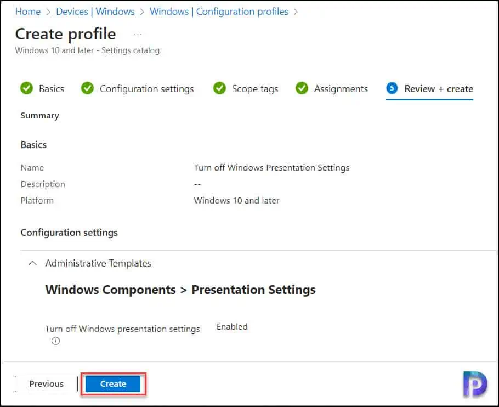Click the 'Configuration settings' section heading
The height and width of the screenshot is (407, 499).
[69, 233]
